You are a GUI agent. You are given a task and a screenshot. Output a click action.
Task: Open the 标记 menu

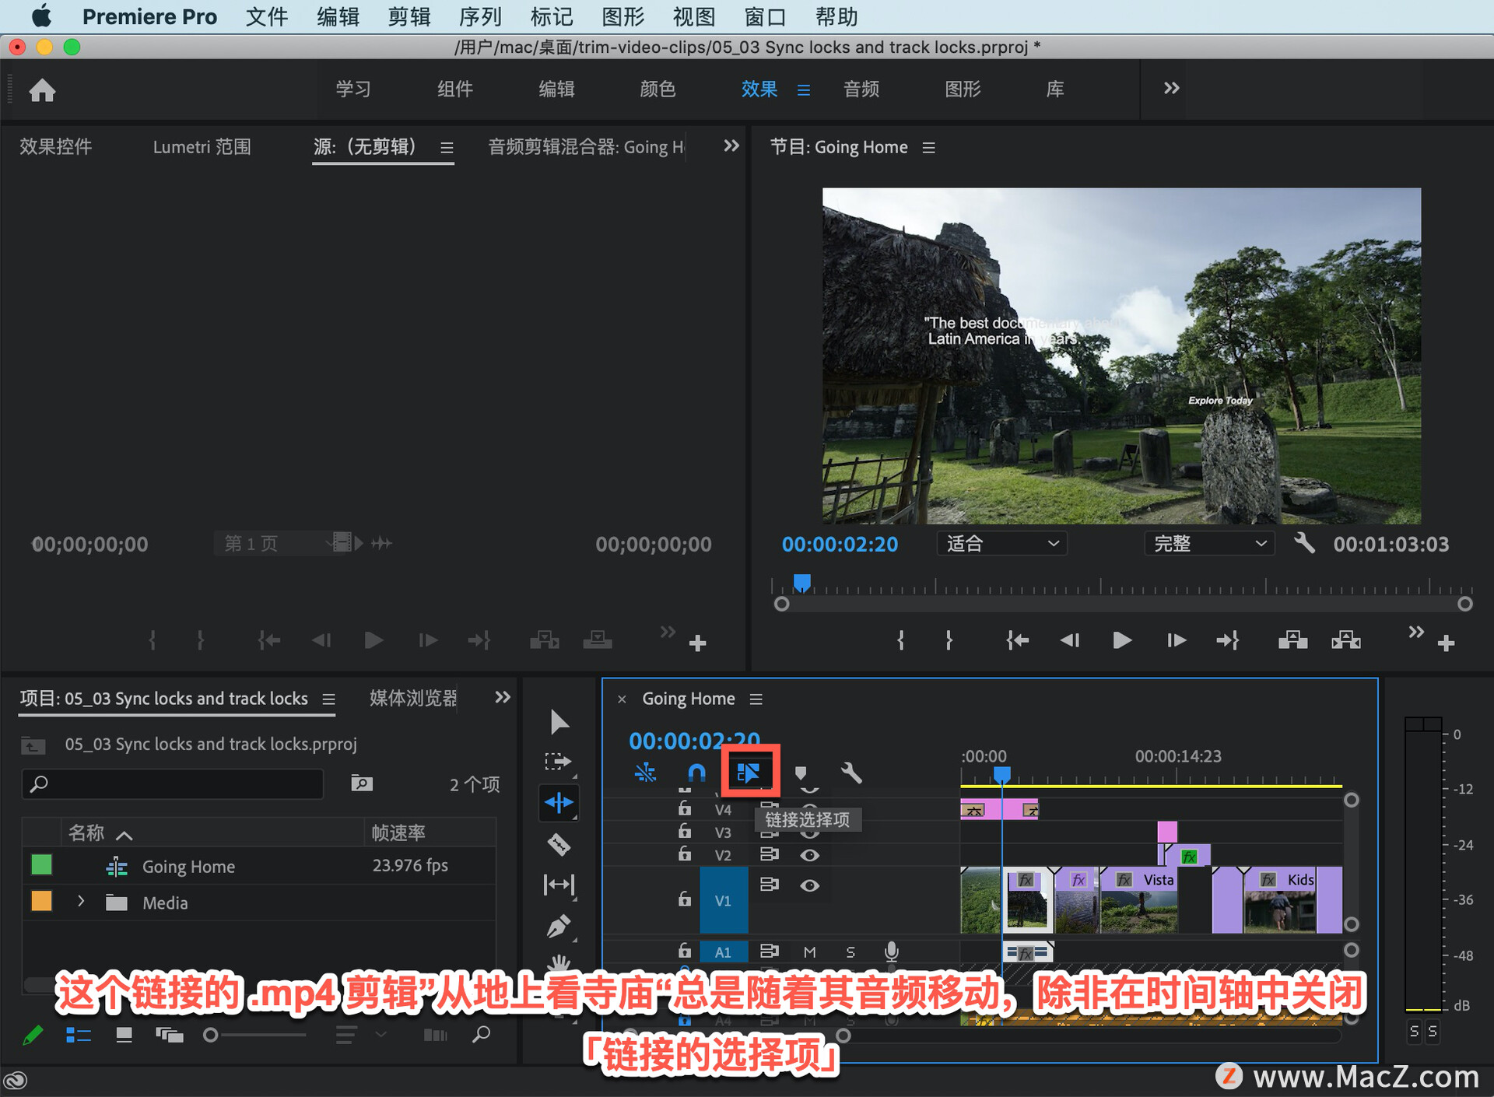click(552, 16)
